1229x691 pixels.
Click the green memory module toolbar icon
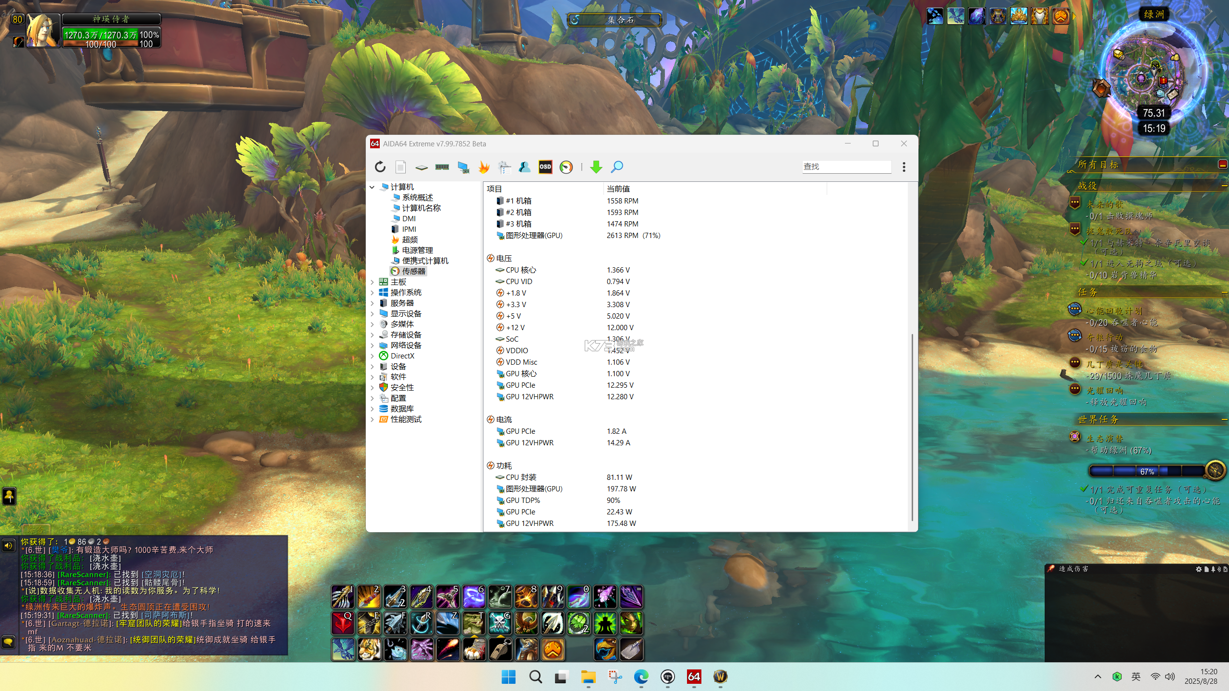point(442,167)
